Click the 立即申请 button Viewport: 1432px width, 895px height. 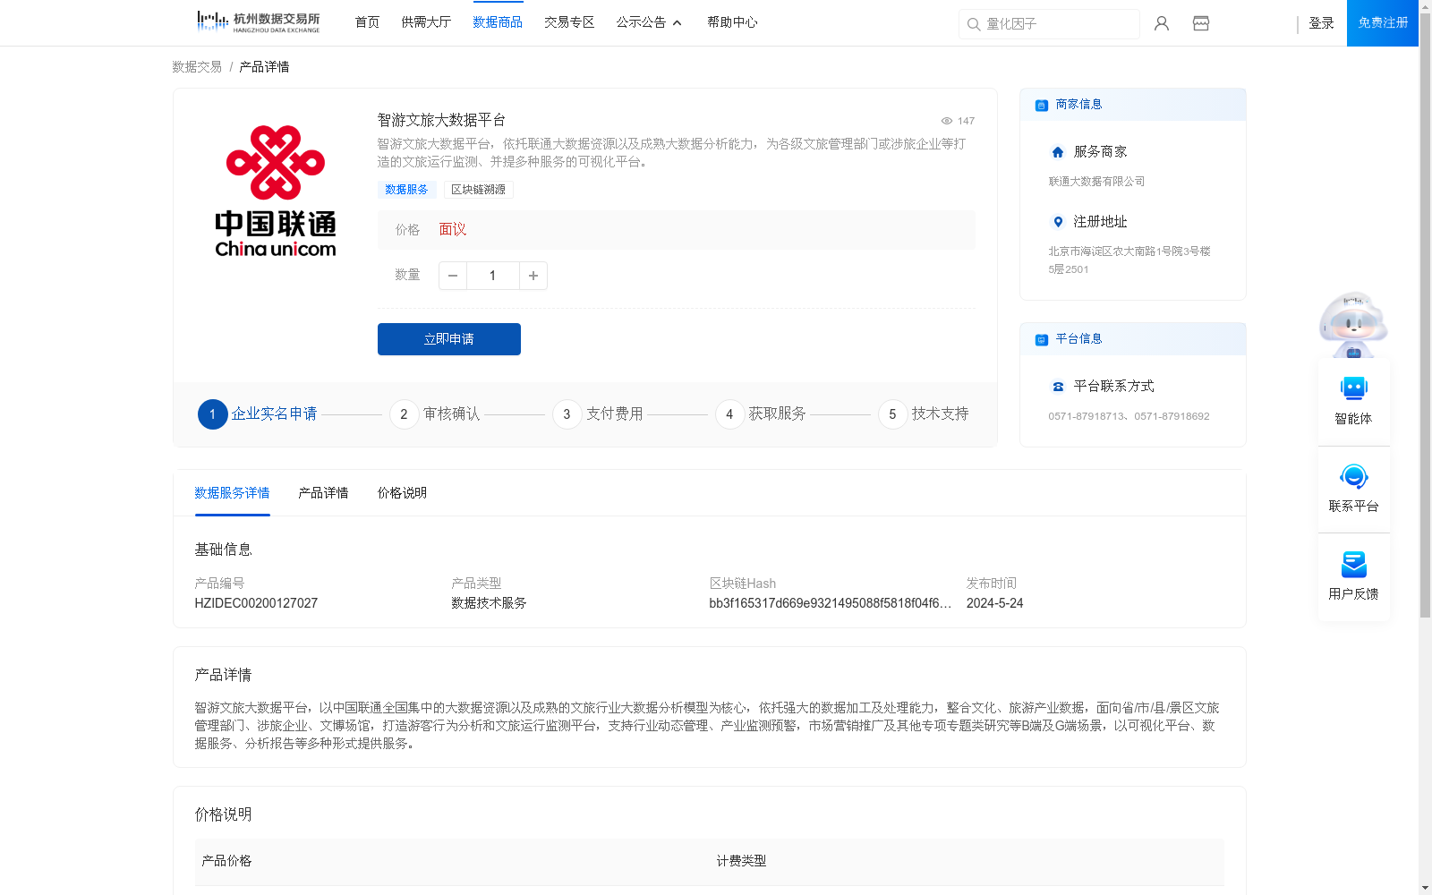[449, 339]
